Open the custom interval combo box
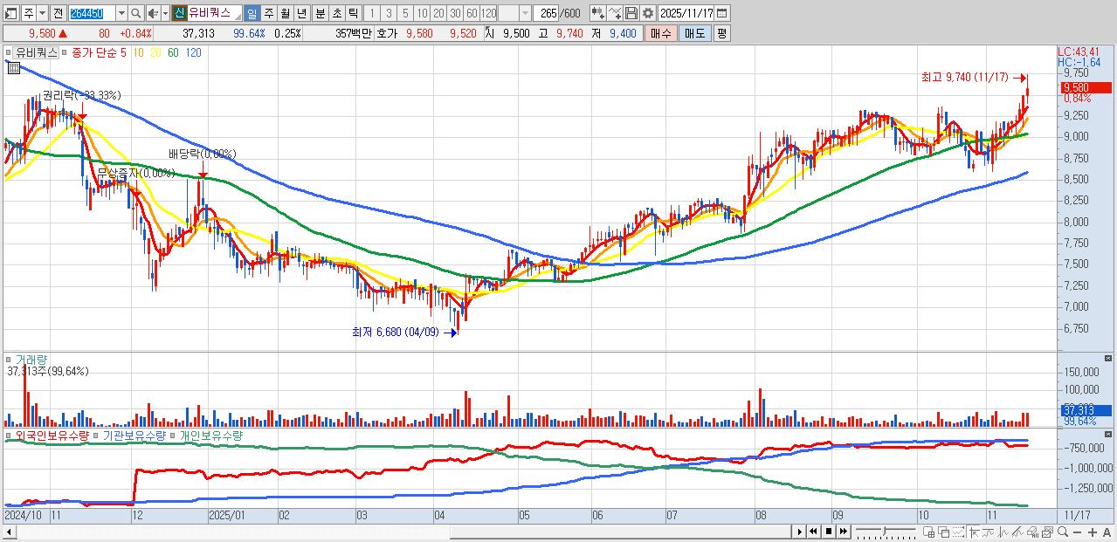The height and width of the screenshot is (542, 1117). pos(514,13)
